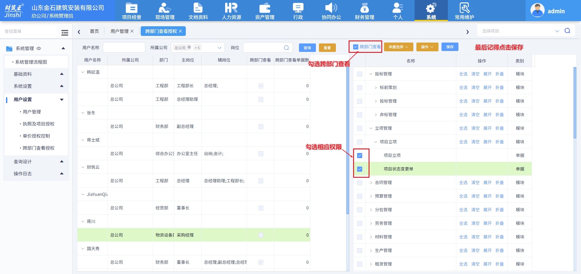Screen dimensions: 581x274
Task: Check the 预算管理 module checkbox
Action: (359, 196)
